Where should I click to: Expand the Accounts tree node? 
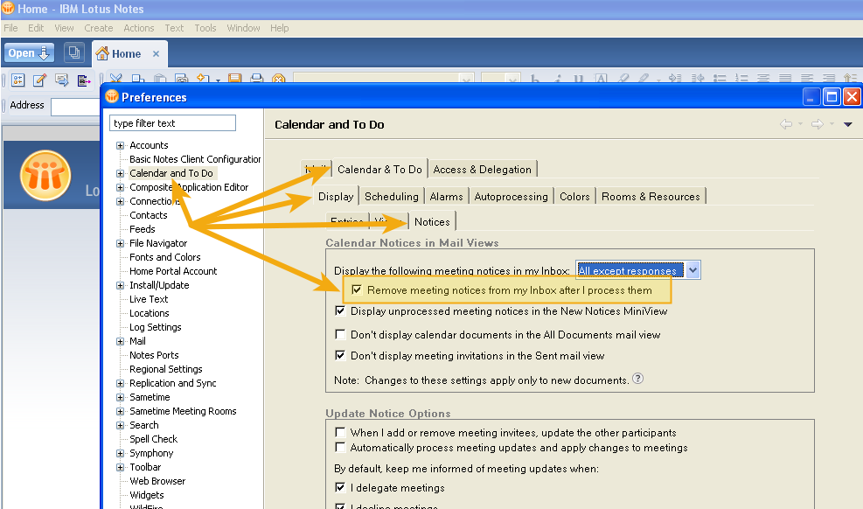pyautogui.click(x=121, y=145)
